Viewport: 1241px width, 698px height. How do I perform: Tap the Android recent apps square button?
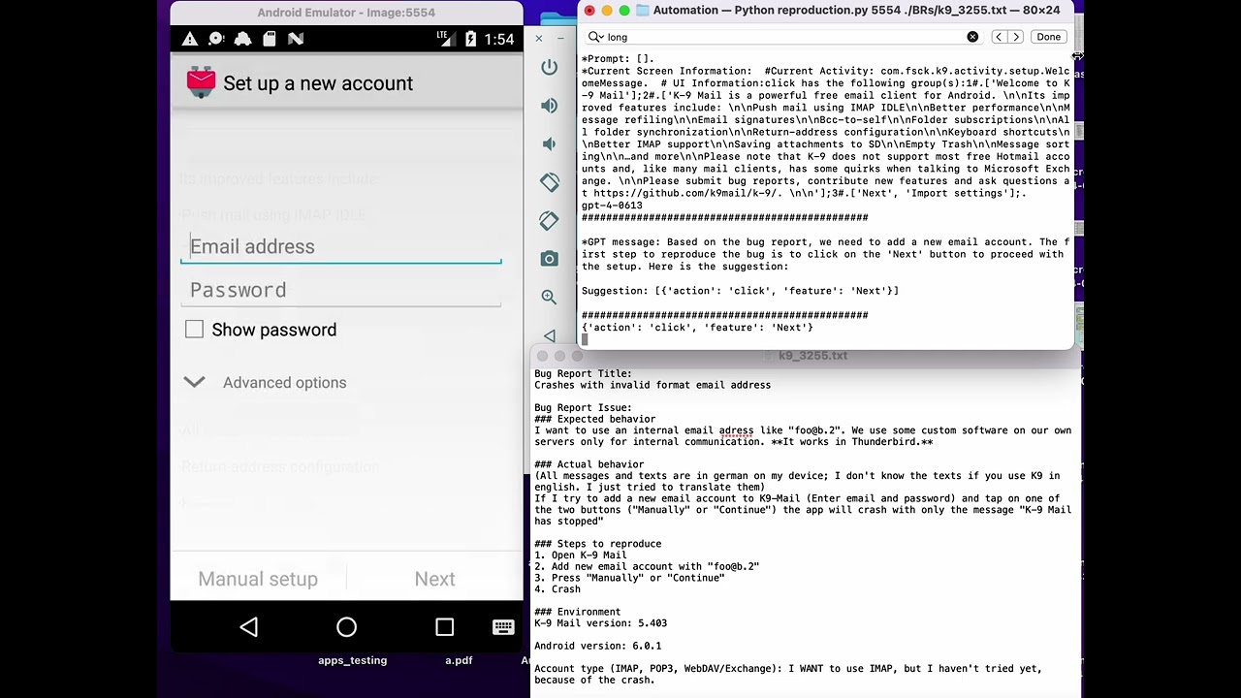point(444,627)
